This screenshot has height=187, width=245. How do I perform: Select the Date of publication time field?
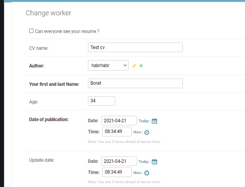coord(117,131)
